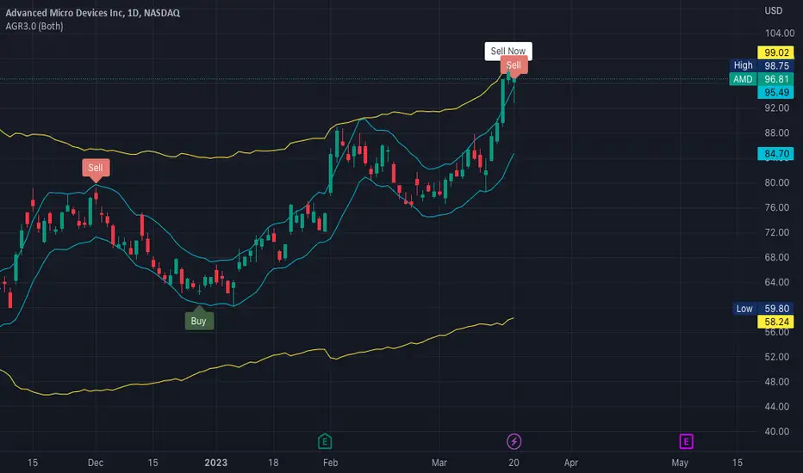Click the Sell Now white label
This screenshot has height=473, width=803.
point(508,51)
